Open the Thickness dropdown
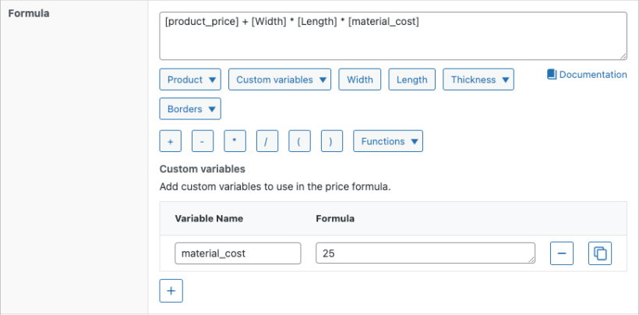Screen dimensions: 639x315 click(x=478, y=80)
